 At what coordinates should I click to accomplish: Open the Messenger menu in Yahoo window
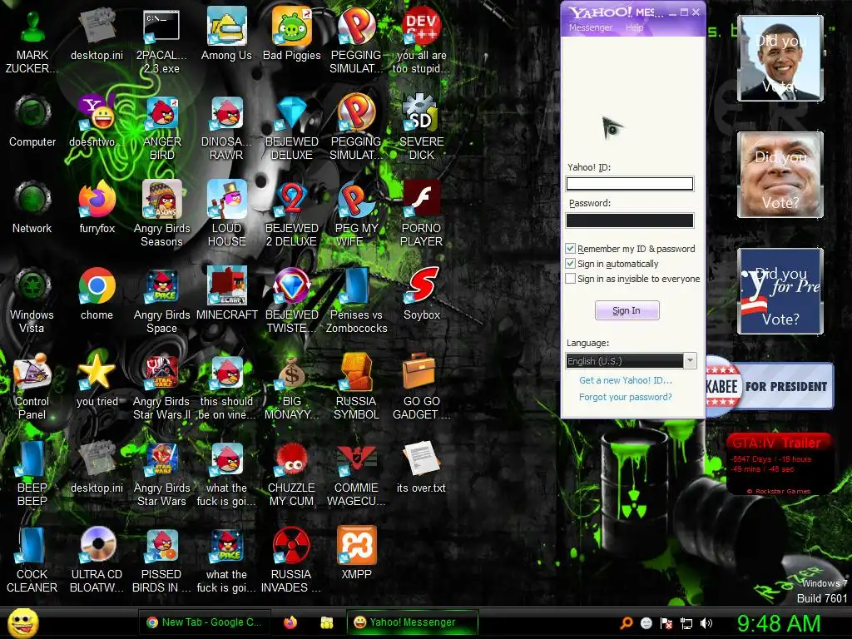click(x=590, y=27)
